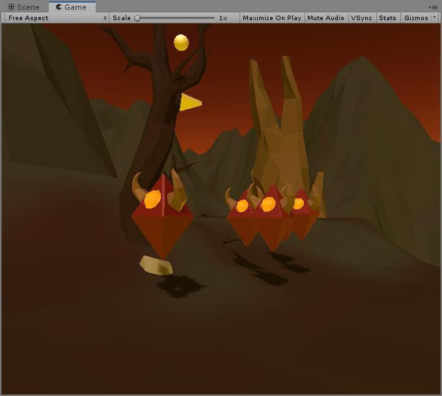442x396 pixels.
Task: Toggle VSync option
Action: (362, 18)
